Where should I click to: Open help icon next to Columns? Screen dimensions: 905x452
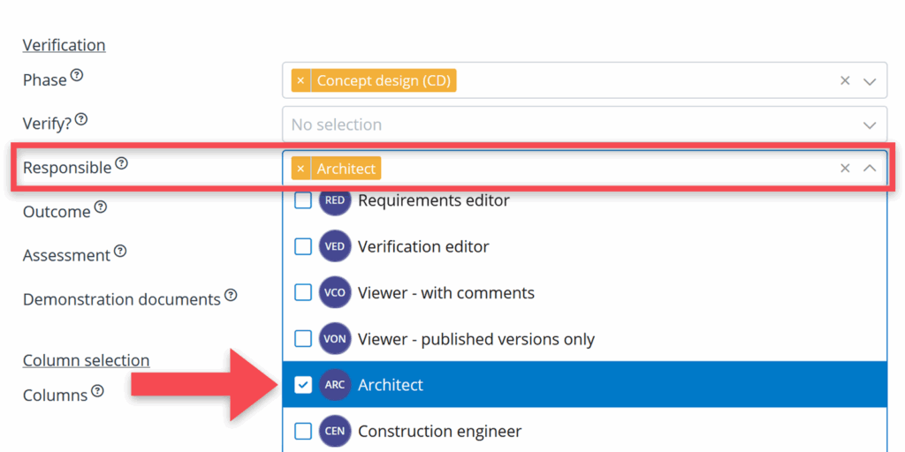(x=97, y=391)
